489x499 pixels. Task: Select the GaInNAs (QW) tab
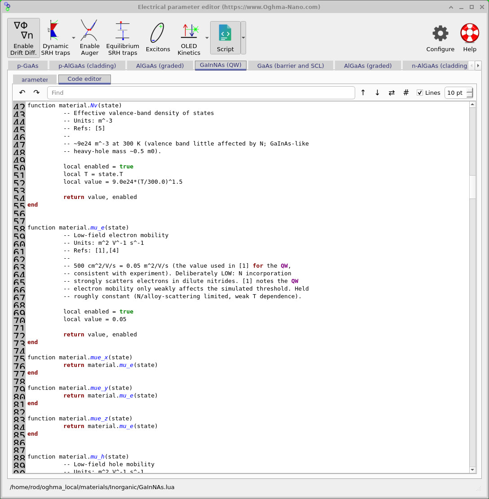pos(220,65)
